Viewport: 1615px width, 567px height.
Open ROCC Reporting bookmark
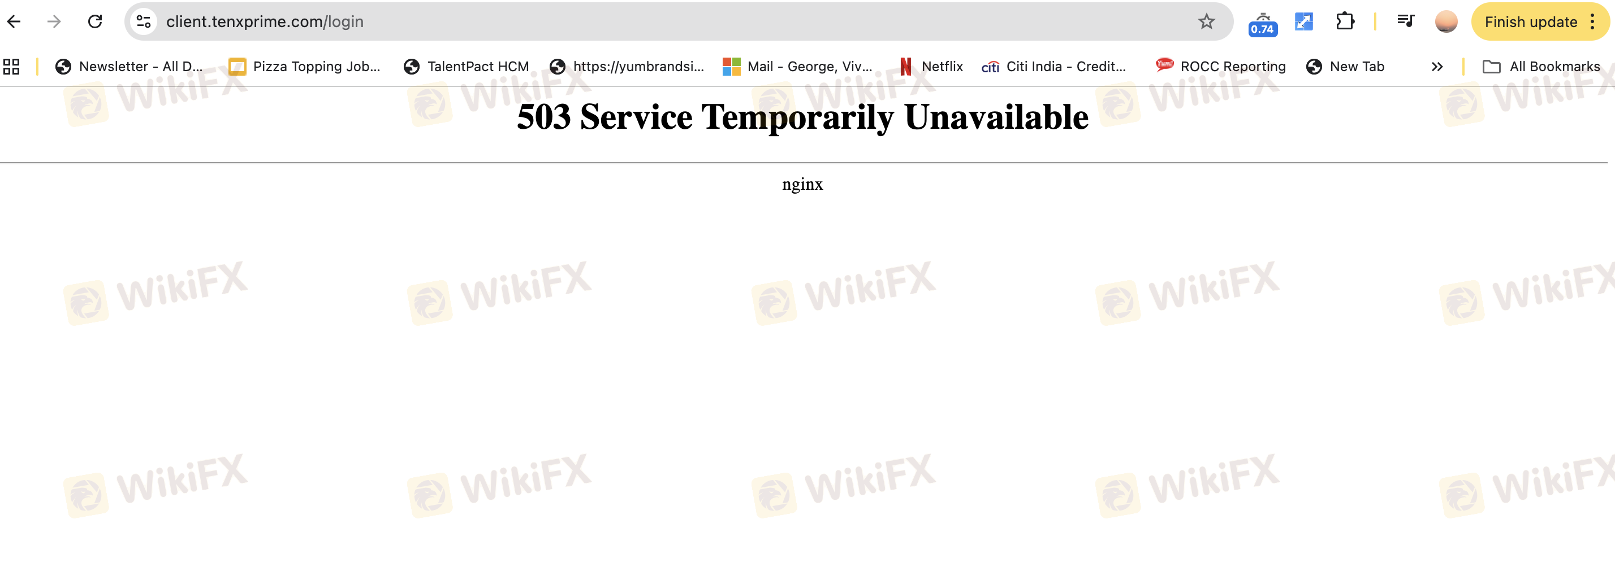click(1220, 66)
